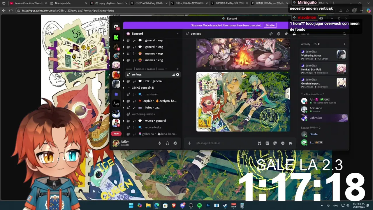
Task: Open the game controller apps icon
Action: pos(291,143)
